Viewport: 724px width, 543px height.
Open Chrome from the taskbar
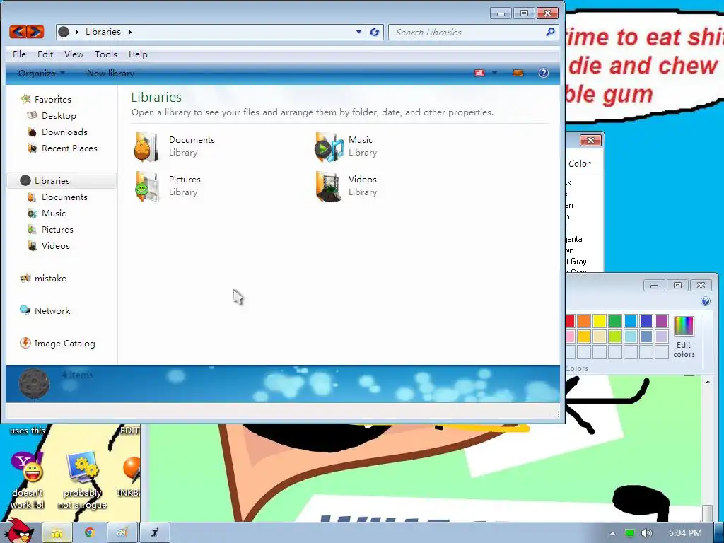click(90, 533)
